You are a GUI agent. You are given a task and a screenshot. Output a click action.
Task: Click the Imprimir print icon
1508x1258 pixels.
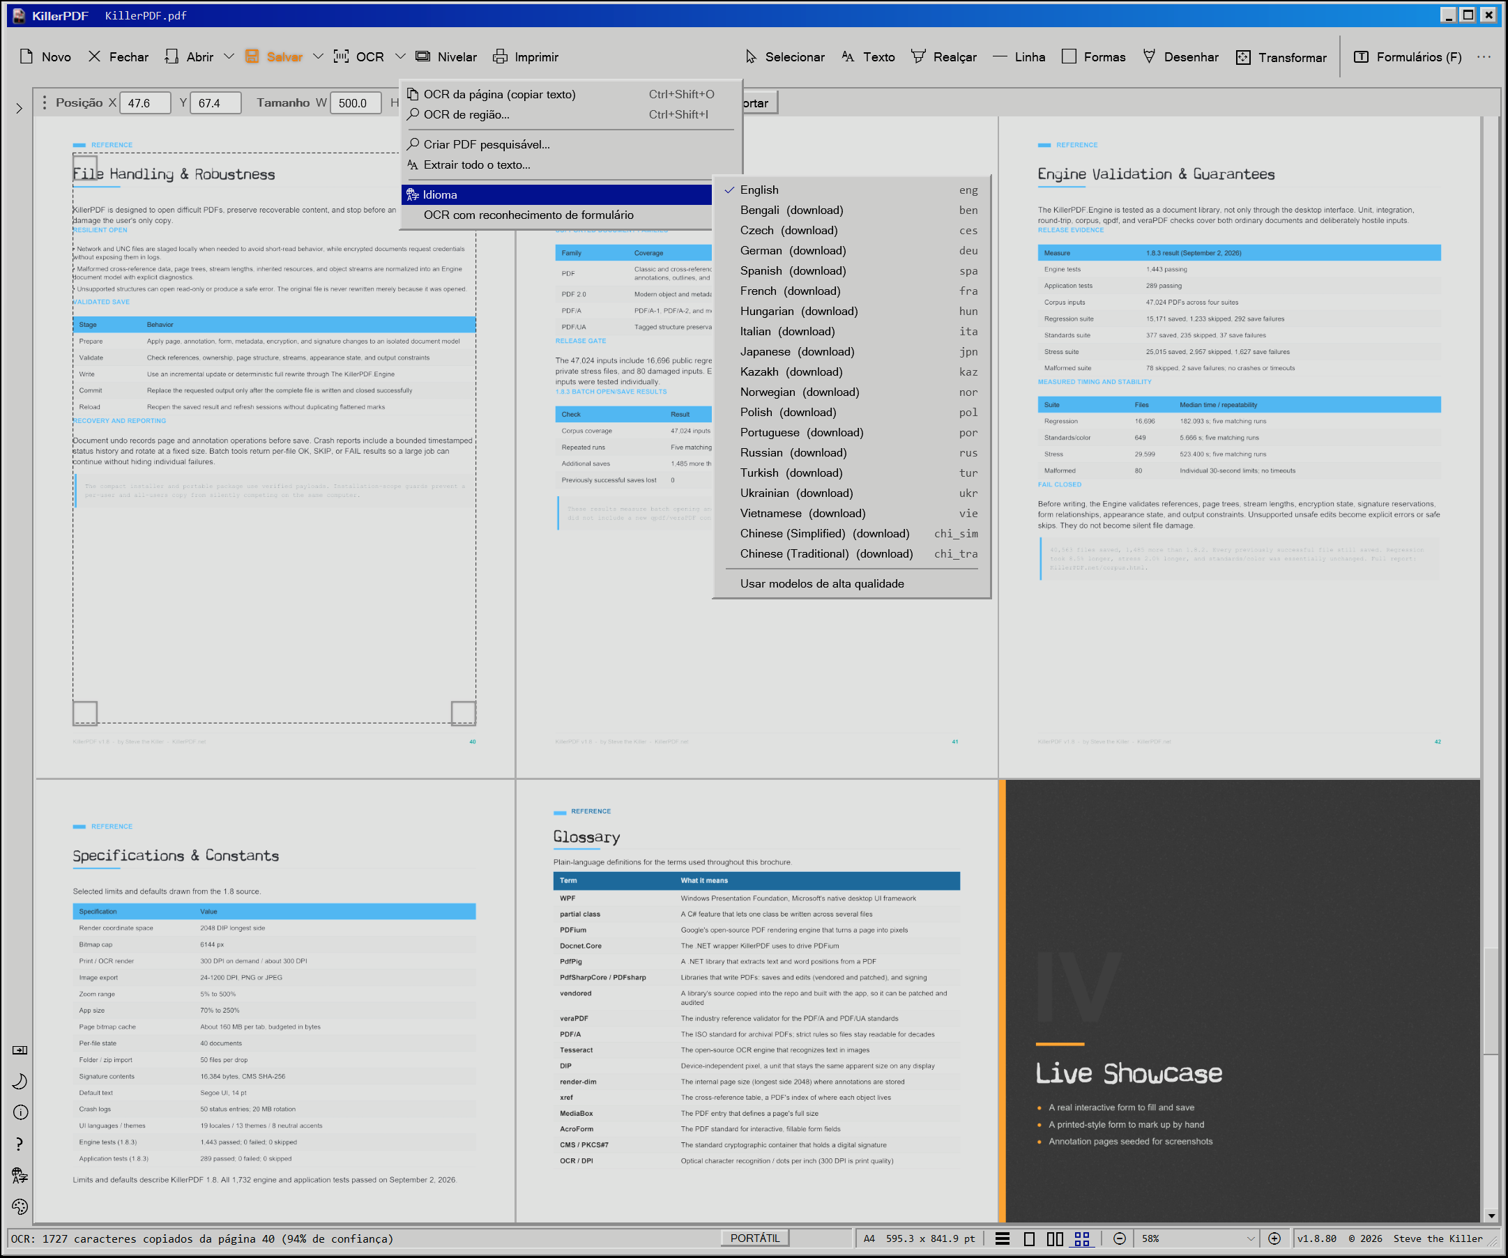[500, 56]
